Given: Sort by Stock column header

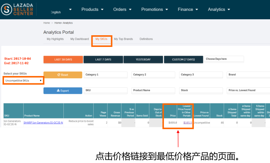Looking at the screenshot, I should click(217, 111).
